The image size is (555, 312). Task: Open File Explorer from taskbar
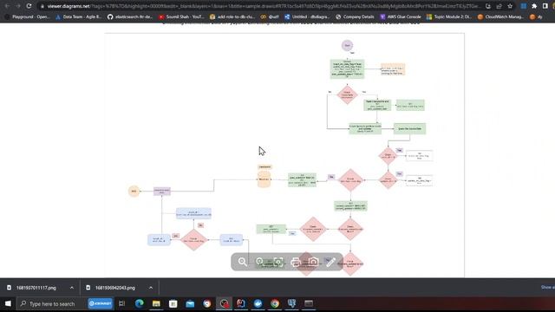(156, 303)
